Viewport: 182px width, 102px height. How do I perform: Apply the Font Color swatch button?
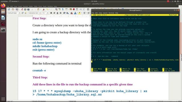point(75,13)
